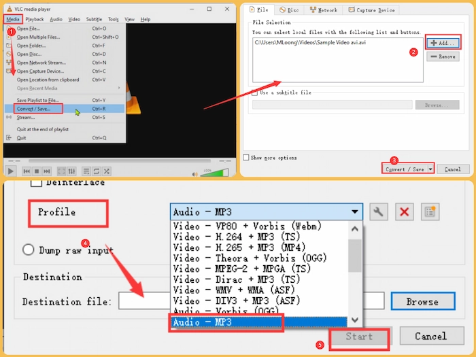476x357 pixels.
Task: Click the Convert / Save button
Action: pyautogui.click(x=405, y=169)
